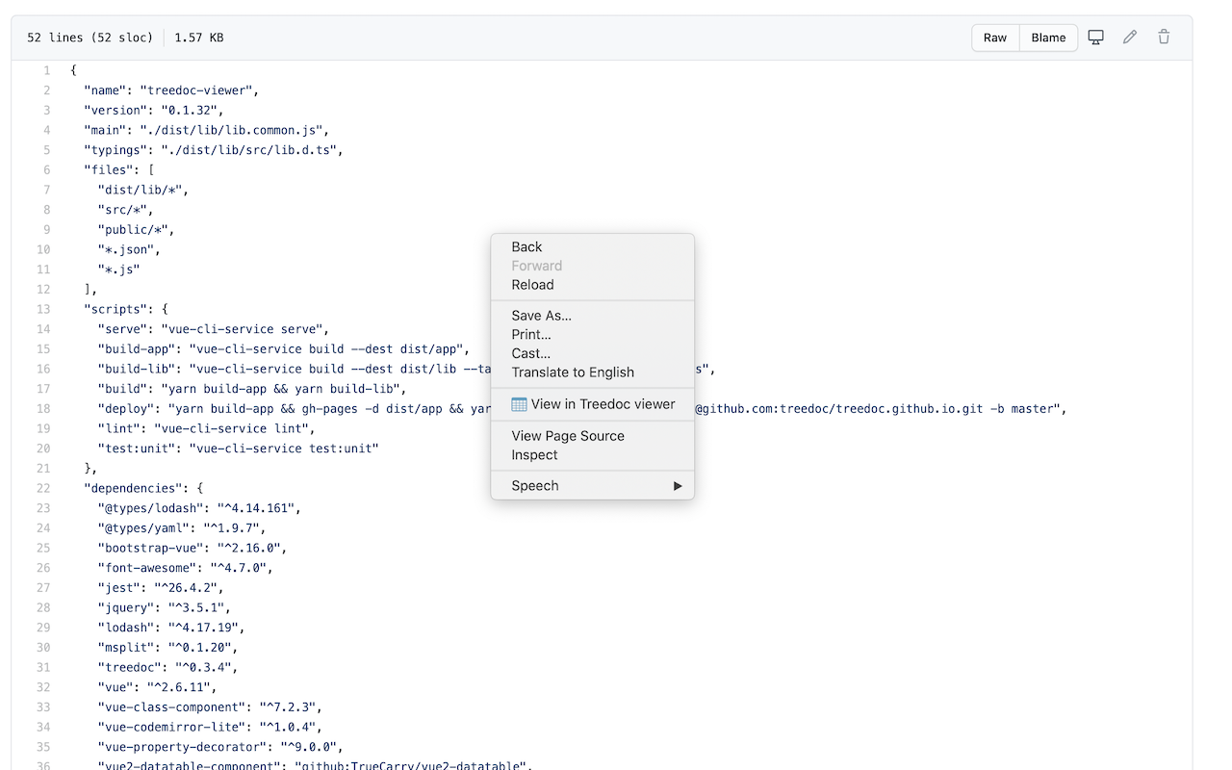
Task: Click the "vue-class-component" key
Action: tap(170, 706)
